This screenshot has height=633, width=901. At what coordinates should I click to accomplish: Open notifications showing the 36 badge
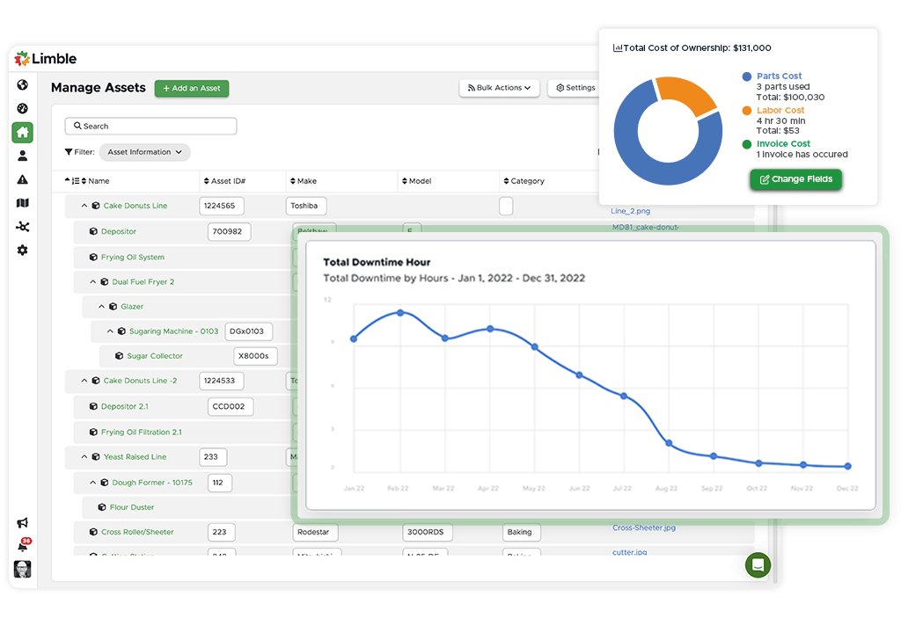tap(22, 544)
